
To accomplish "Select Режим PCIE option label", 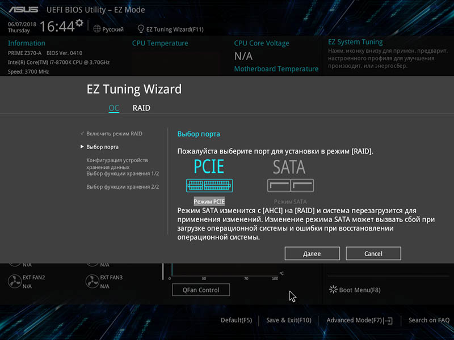I will click(x=209, y=202).
